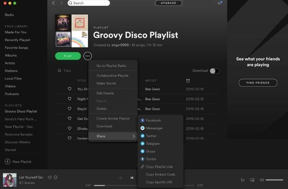Select Download in the context menu

104,126
